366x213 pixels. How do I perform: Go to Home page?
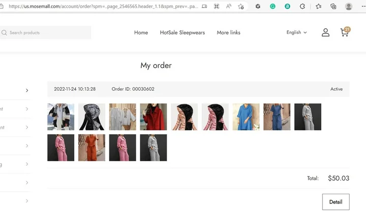(141, 32)
